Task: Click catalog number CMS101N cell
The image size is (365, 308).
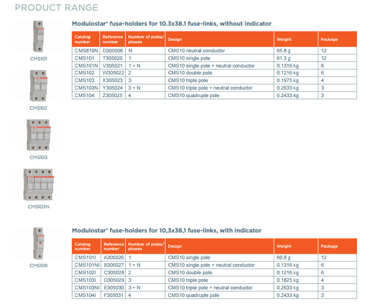Action: coord(86,66)
